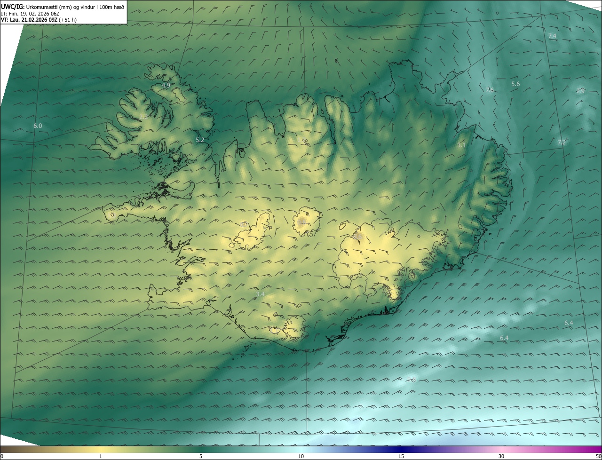Click the valid time "VT: Lau. 21.02.2026 09Z"

coord(29,20)
